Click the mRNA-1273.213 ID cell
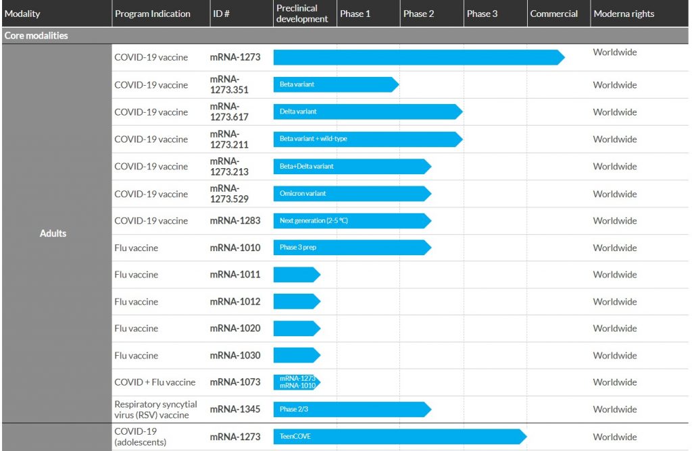 (x=229, y=167)
